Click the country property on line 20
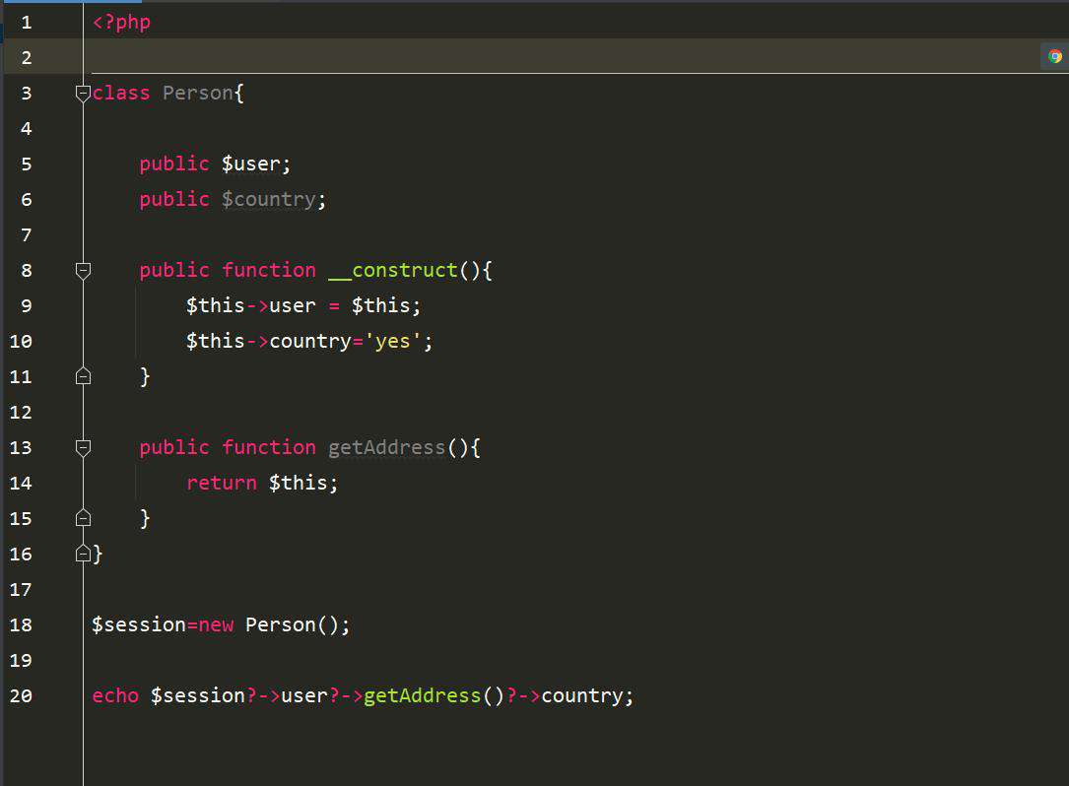1069x786 pixels. (582, 696)
